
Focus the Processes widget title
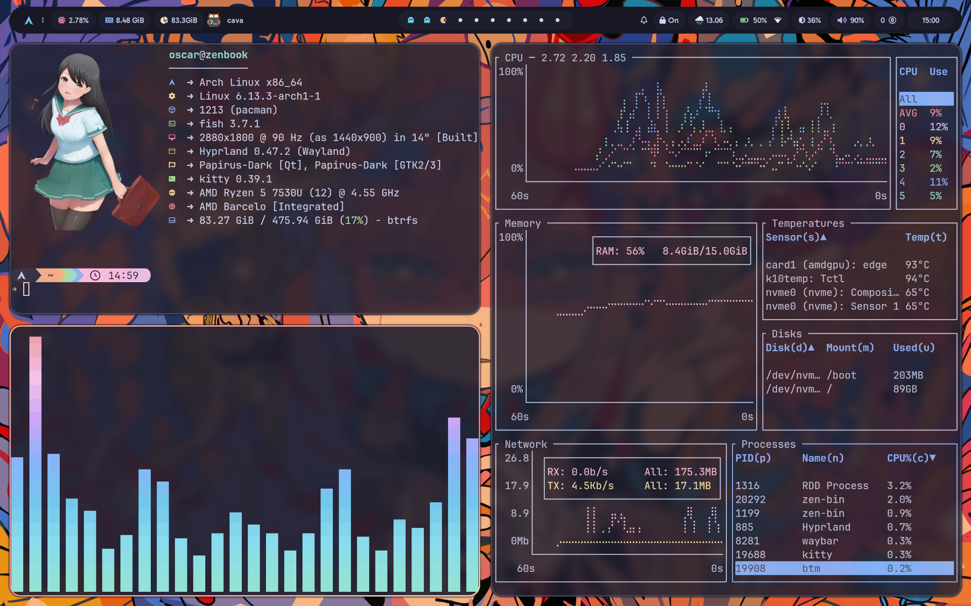[x=769, y=445]
